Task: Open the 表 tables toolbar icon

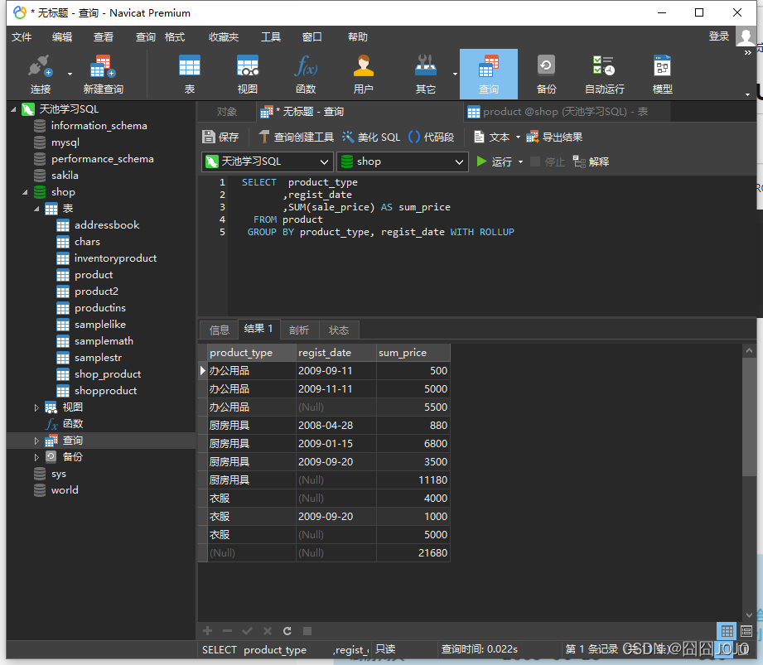Action: 189,75
